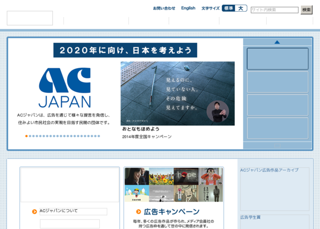The width and height of the screenshot is (320, 229).
Task: Open the white cane campaign image
Action: [x=178, y=93]
